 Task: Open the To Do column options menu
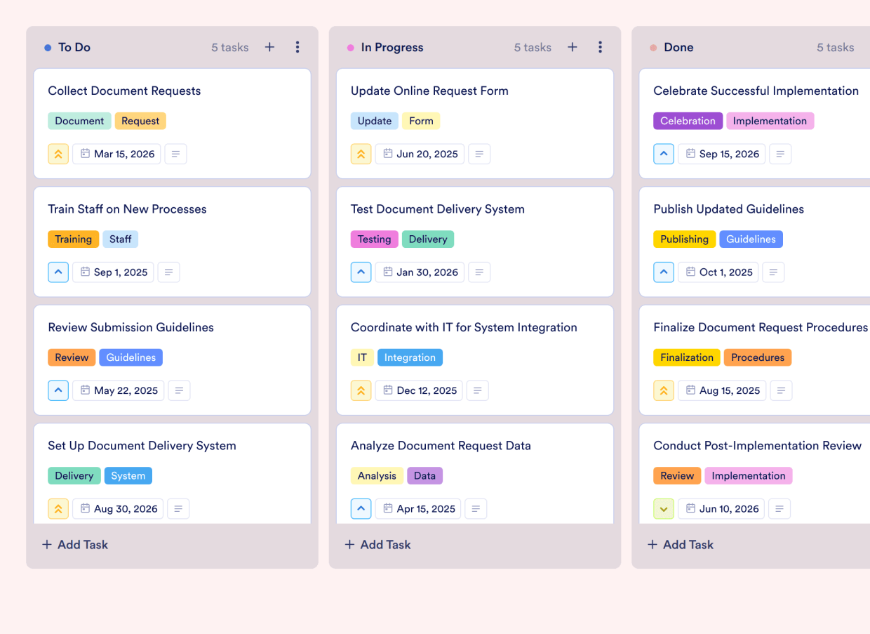click(x=297, y=47)
